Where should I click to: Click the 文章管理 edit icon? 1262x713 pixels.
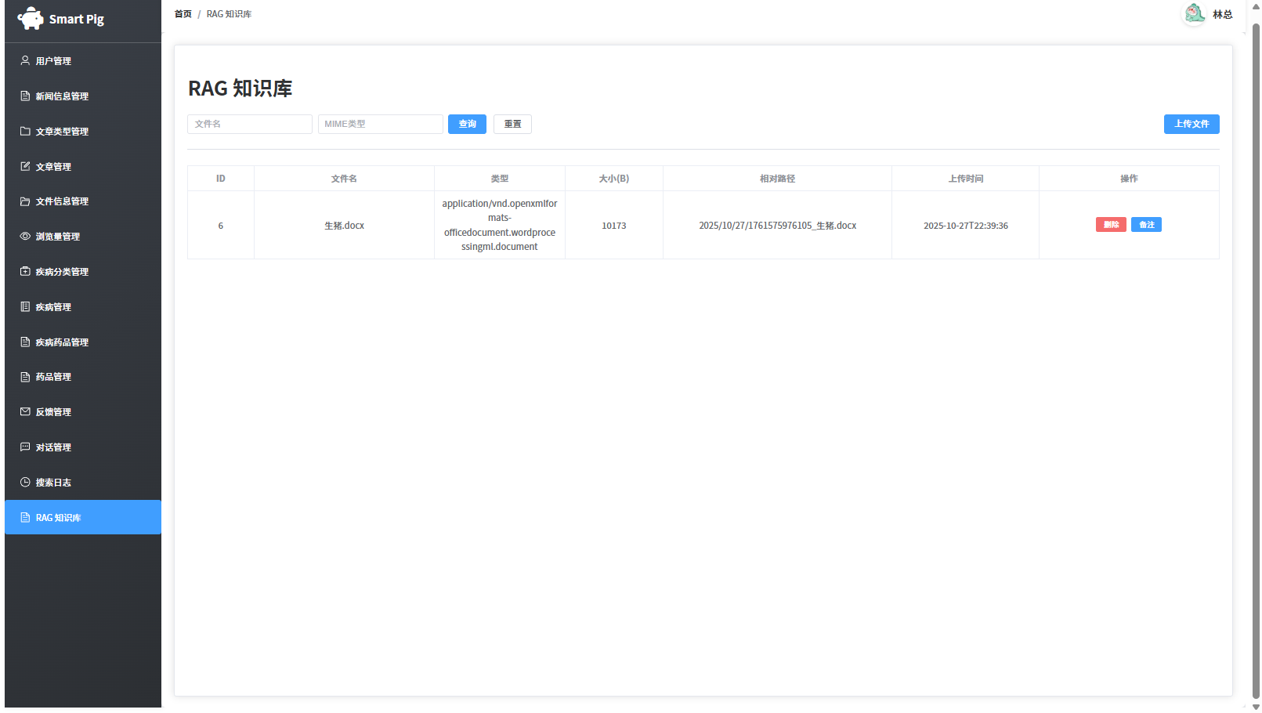point(25,166)
